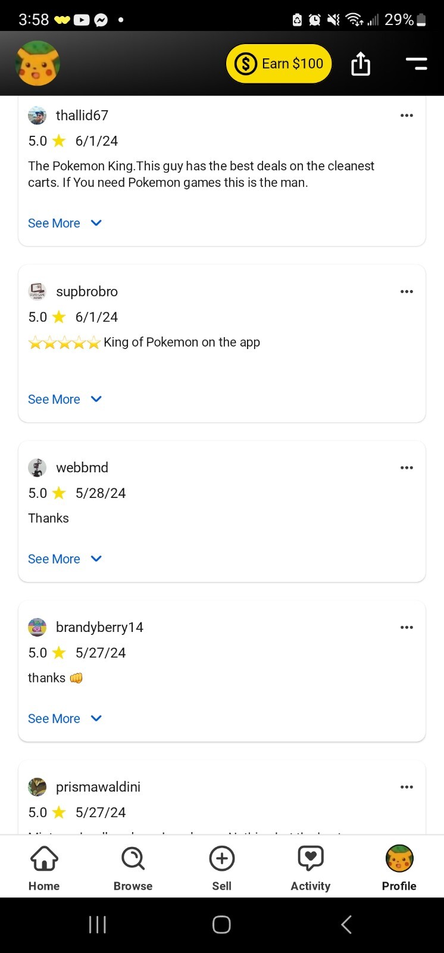Expand See More on webbmd's review
Viewport: 444px width, 953px height.
click(x=65, y=559)
